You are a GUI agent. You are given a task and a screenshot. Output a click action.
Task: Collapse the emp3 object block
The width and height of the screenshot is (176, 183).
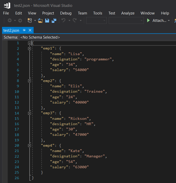tap(30, 113)
